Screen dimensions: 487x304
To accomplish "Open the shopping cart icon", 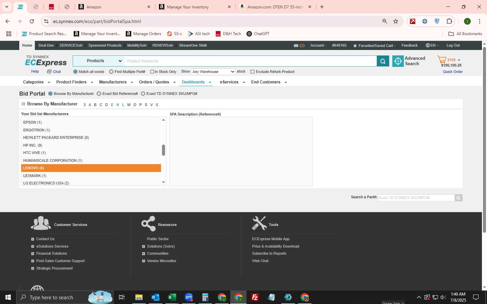I will tap(442, 60).
